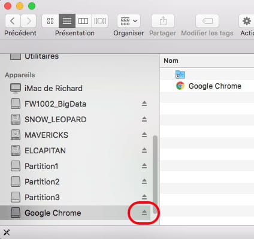This screenshot has height=239, width=254.
Task: Click the iMac computer icon
Action: coord(16,88)
